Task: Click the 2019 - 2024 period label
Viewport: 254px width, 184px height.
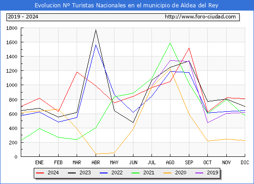Action: click(x=23, y=17)
